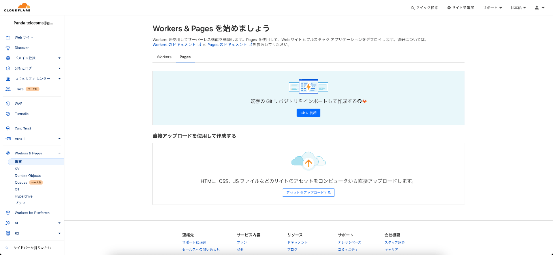Image resolution: width=553 pixels, height=255 pixels.
Task: Click the Git に接続 button
Action: [308, 113]
